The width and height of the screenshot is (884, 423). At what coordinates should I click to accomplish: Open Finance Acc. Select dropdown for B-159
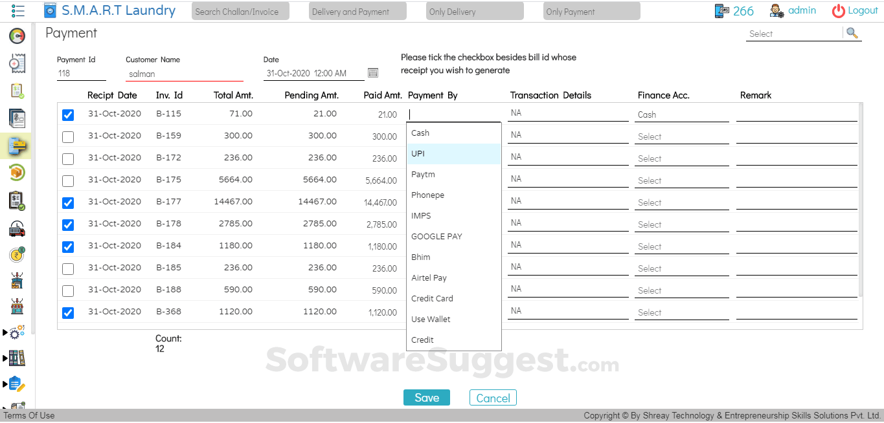(x=682, y=136)
